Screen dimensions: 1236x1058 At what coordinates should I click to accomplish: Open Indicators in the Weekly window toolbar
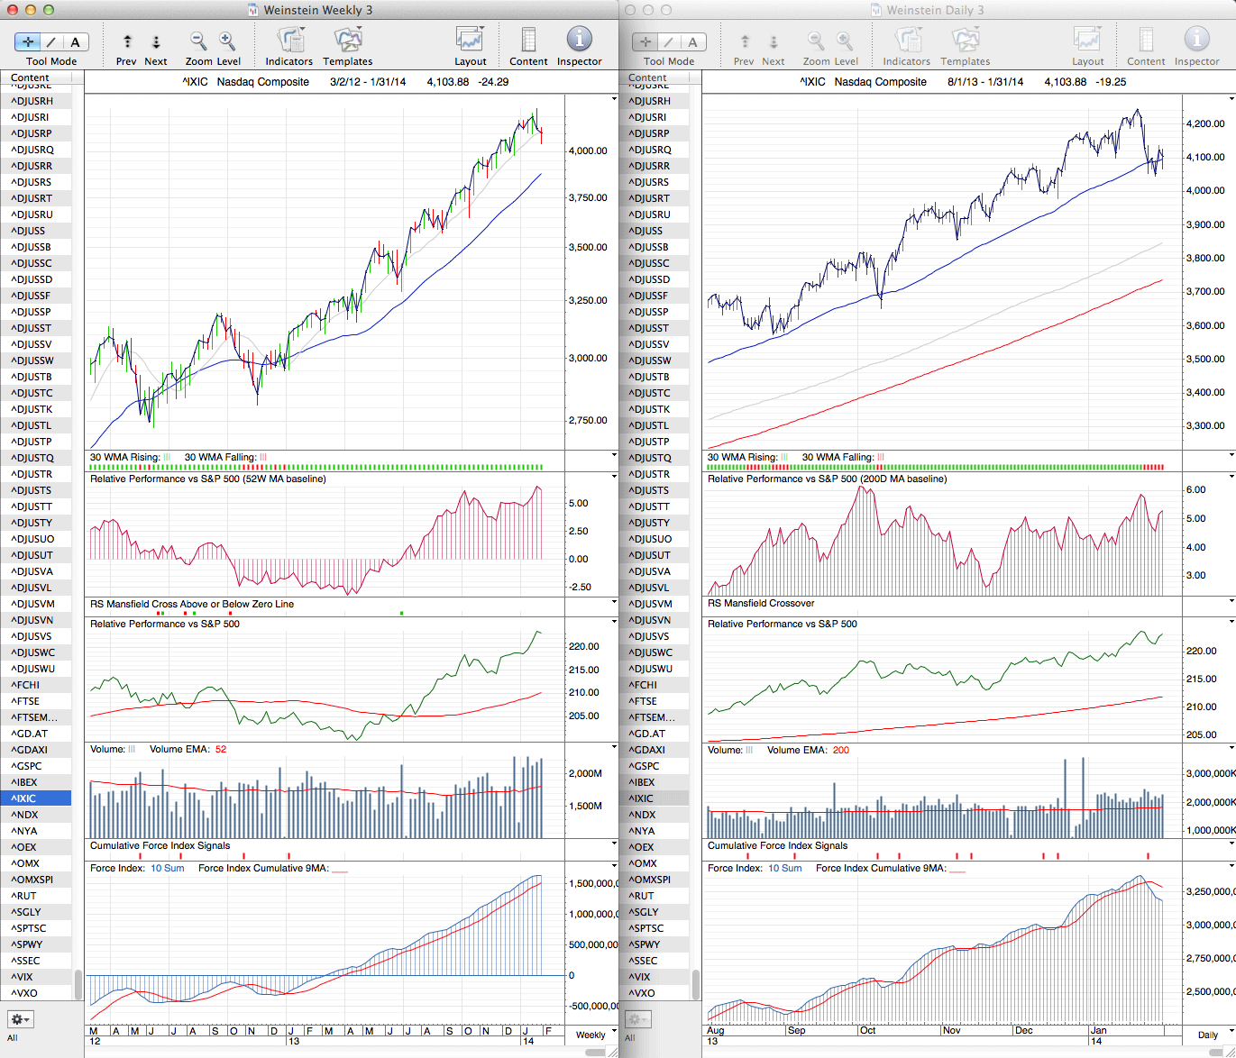[289, 41]
